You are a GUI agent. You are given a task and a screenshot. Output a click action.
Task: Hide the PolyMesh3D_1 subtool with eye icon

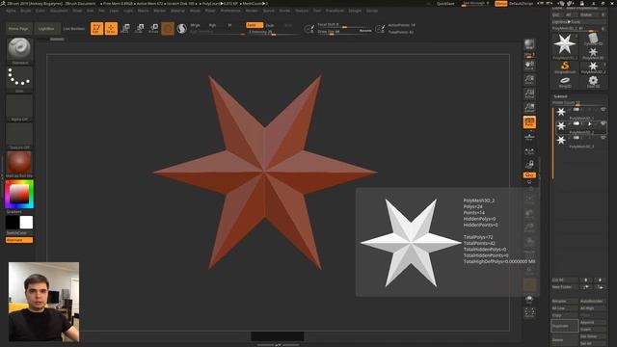pos(603,110)
